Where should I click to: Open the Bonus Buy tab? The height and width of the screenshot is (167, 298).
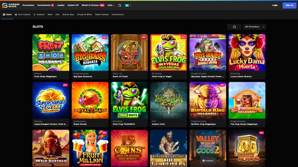[68, 14]
